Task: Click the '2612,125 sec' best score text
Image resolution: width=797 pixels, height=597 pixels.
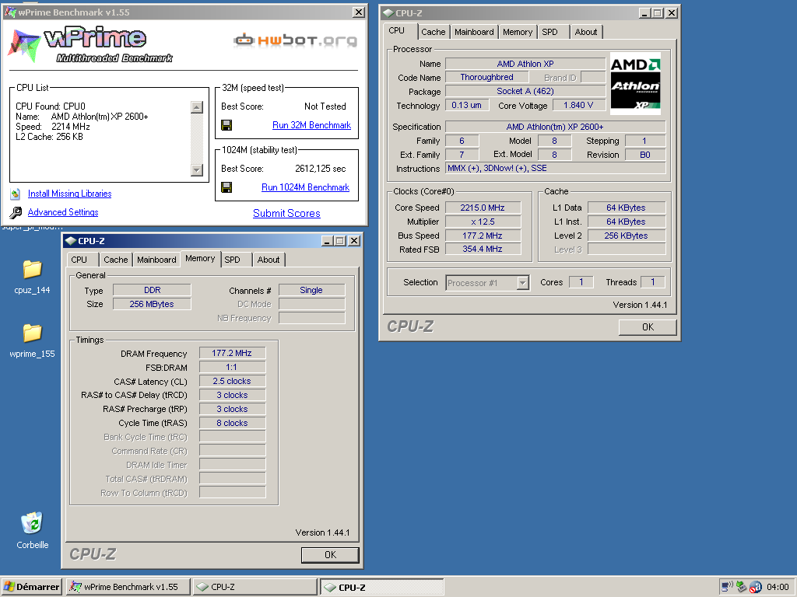Action: pyautogui.click(x=320, y=169)
